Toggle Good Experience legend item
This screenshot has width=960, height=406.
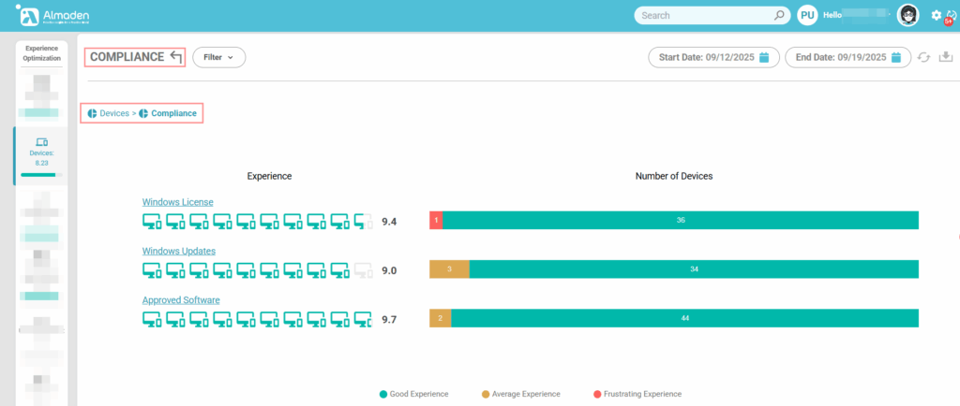tap(414, 394)
